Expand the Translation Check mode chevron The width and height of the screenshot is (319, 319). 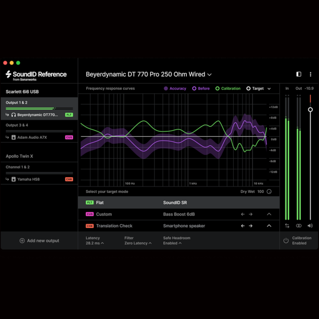click(269, 226)
